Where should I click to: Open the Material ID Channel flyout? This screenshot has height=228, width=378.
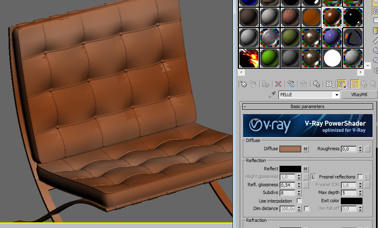coord(329,84)
